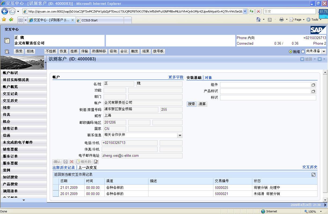Click the Print icon in IE toolbar

point(281,20)
